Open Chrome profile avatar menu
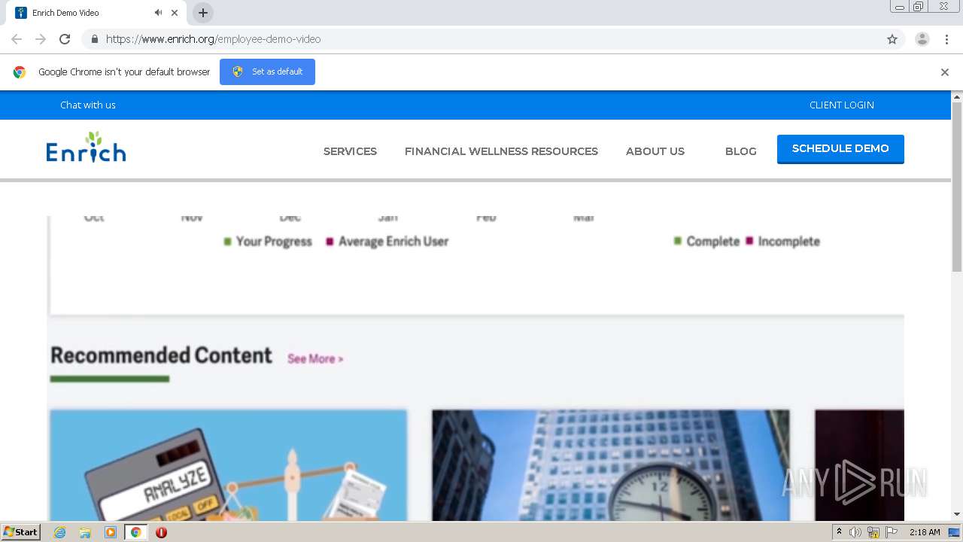Screen dimensions: 963x542 click(x=922, y=39)
